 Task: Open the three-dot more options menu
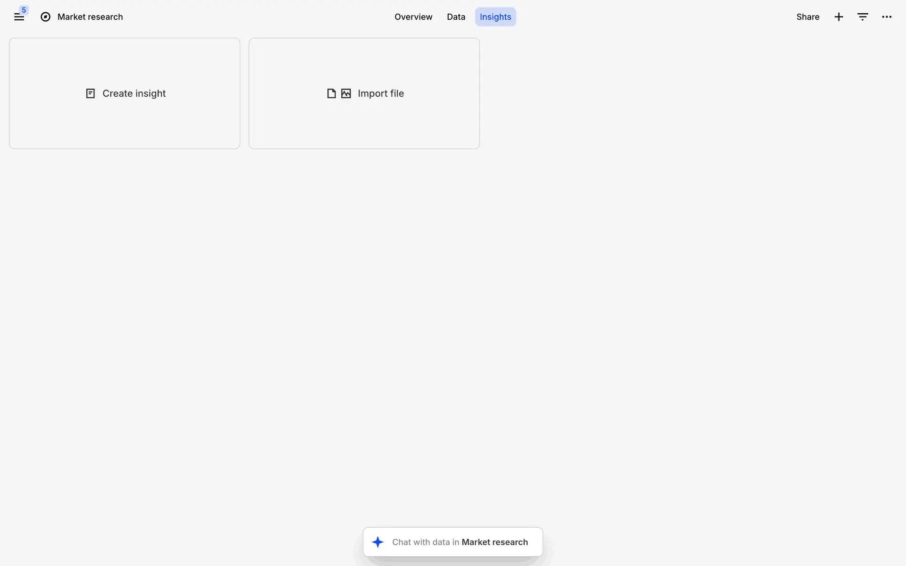[x=887, y=17]
